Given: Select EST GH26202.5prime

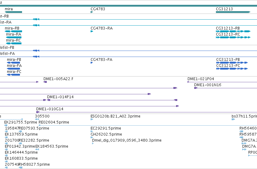Looking at the screenshot, I should 92,137.
